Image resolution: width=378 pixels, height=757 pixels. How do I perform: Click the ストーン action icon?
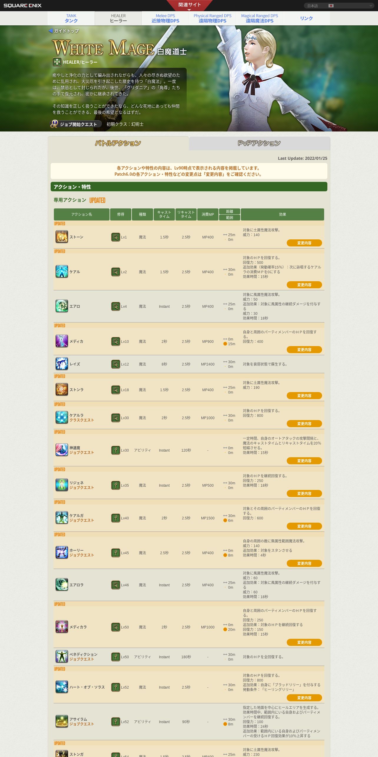click(x=62, y=237)
